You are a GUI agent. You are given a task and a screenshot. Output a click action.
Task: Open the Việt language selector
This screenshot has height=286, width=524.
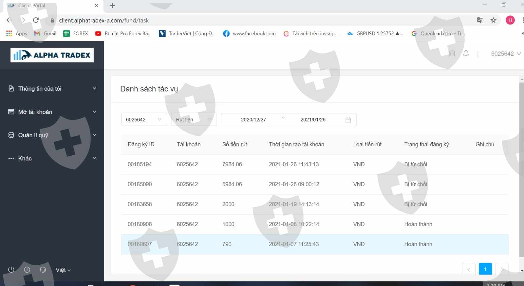tap(63, 270)
